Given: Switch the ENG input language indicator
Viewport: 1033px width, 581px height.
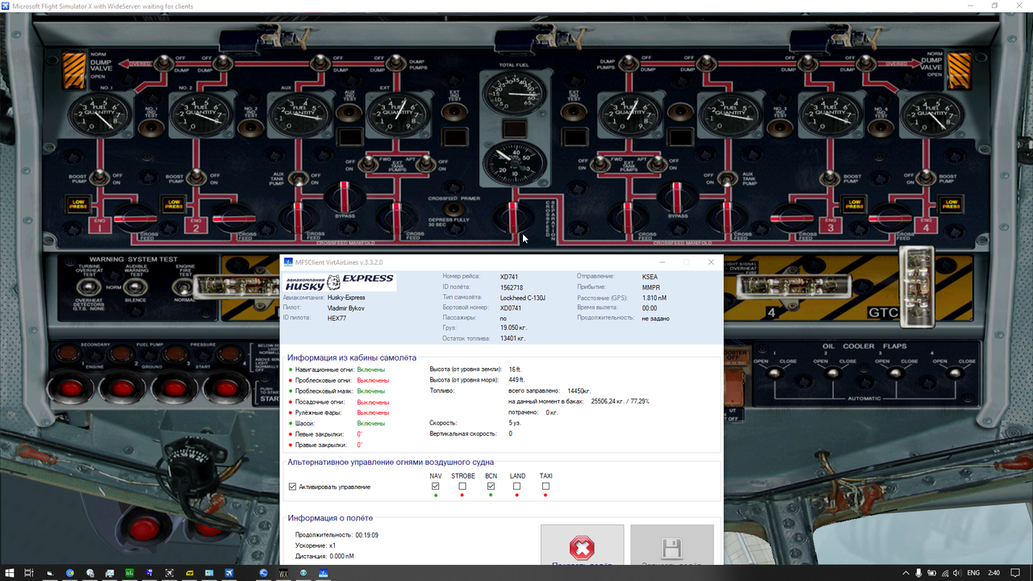Looking at the screenshot, I should tap(973, 573).
